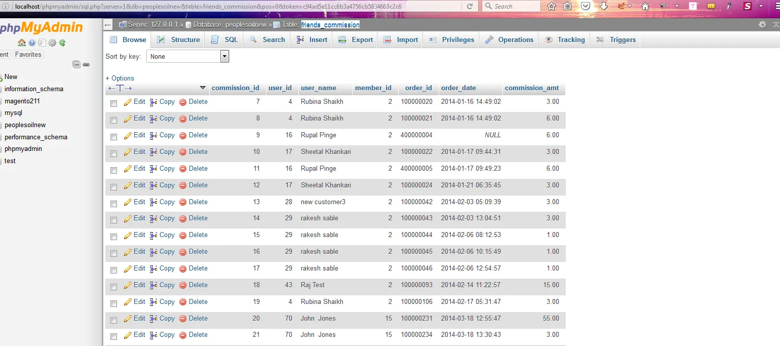
Task: Sort by order_date column header
Action: tap(458, 88)
